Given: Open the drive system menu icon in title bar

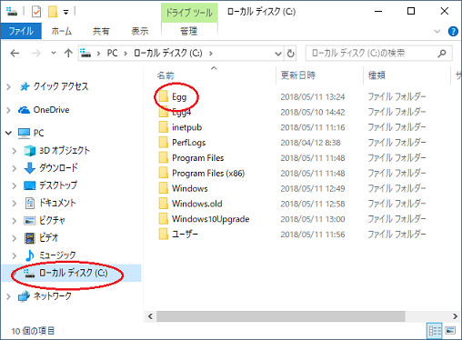Looking at the screenshot, I should (12, 12).
